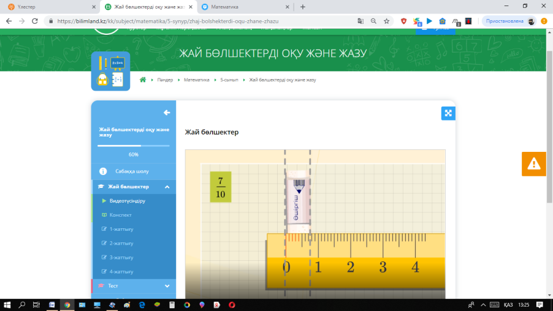Reload the current page
The image size is (553, 311).
pyautogui.click(x=34, y=21)
